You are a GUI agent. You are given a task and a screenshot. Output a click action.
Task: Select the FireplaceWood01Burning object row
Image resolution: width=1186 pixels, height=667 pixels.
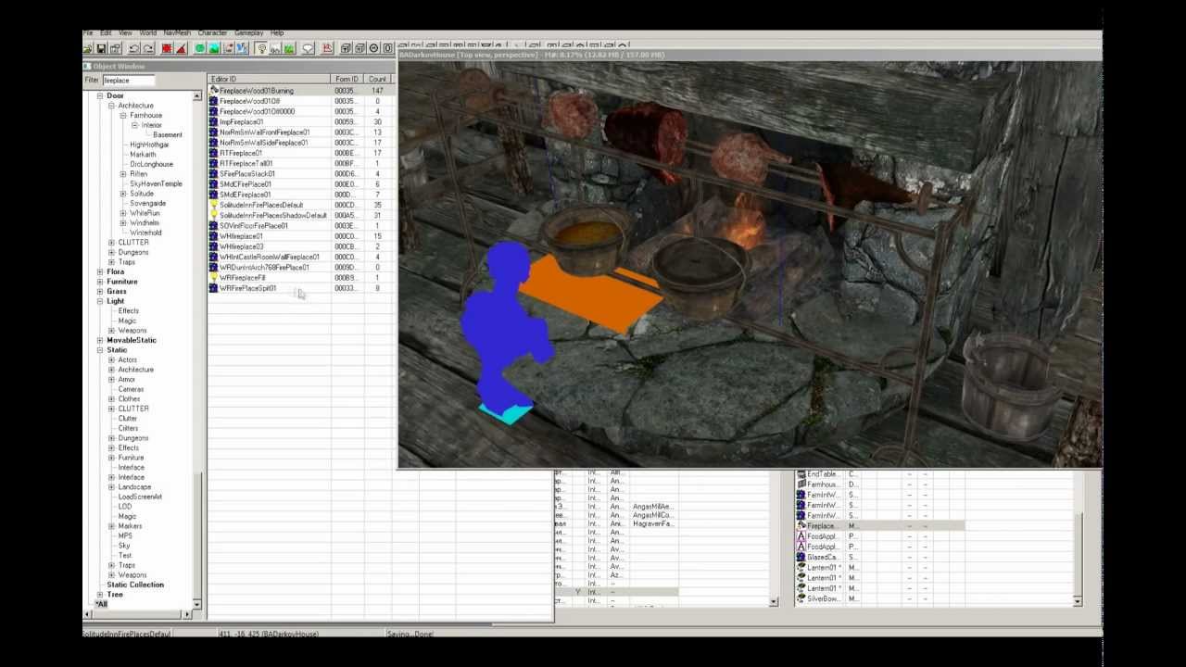[301, 91]
